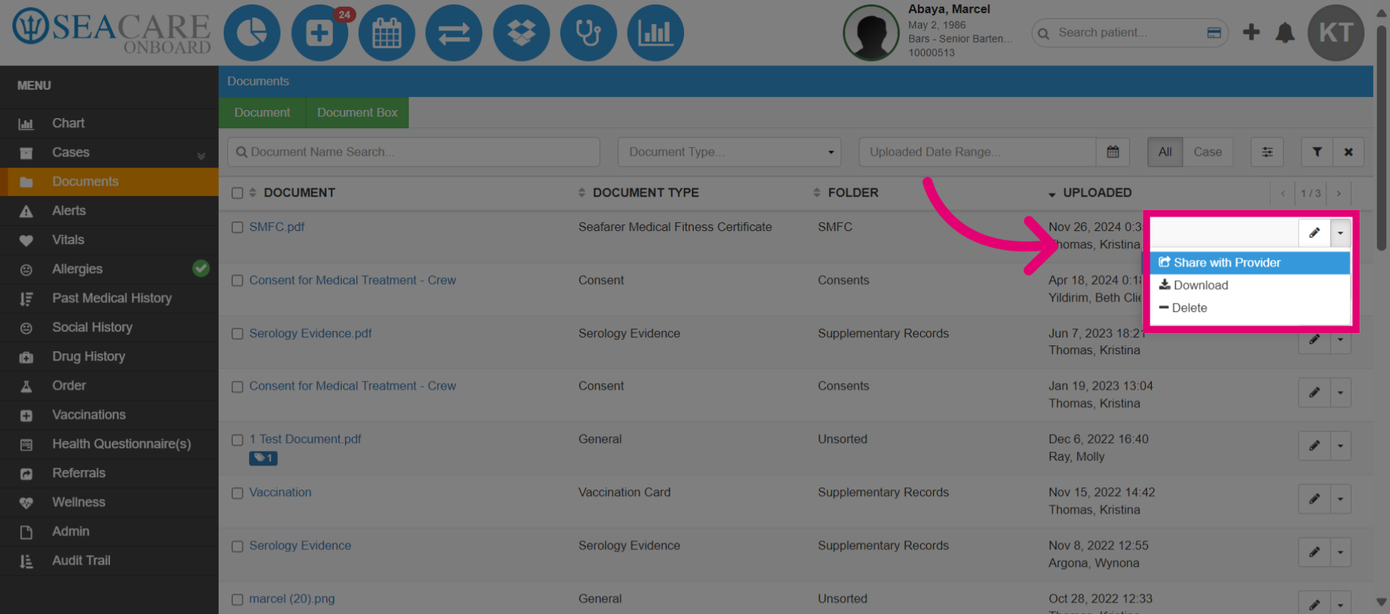
Task: Focus the Uploaded Date Range field
Action: (x=977, y=152)
